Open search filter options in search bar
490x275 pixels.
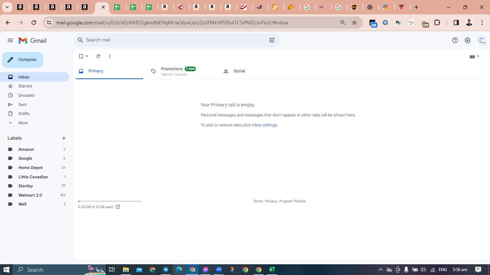272,40
